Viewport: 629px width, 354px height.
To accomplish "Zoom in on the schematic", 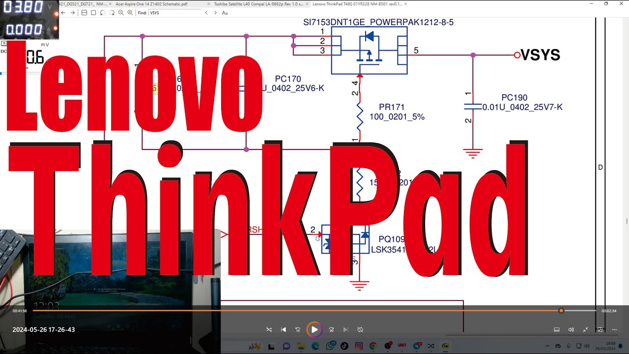I will tap(130, 13).
